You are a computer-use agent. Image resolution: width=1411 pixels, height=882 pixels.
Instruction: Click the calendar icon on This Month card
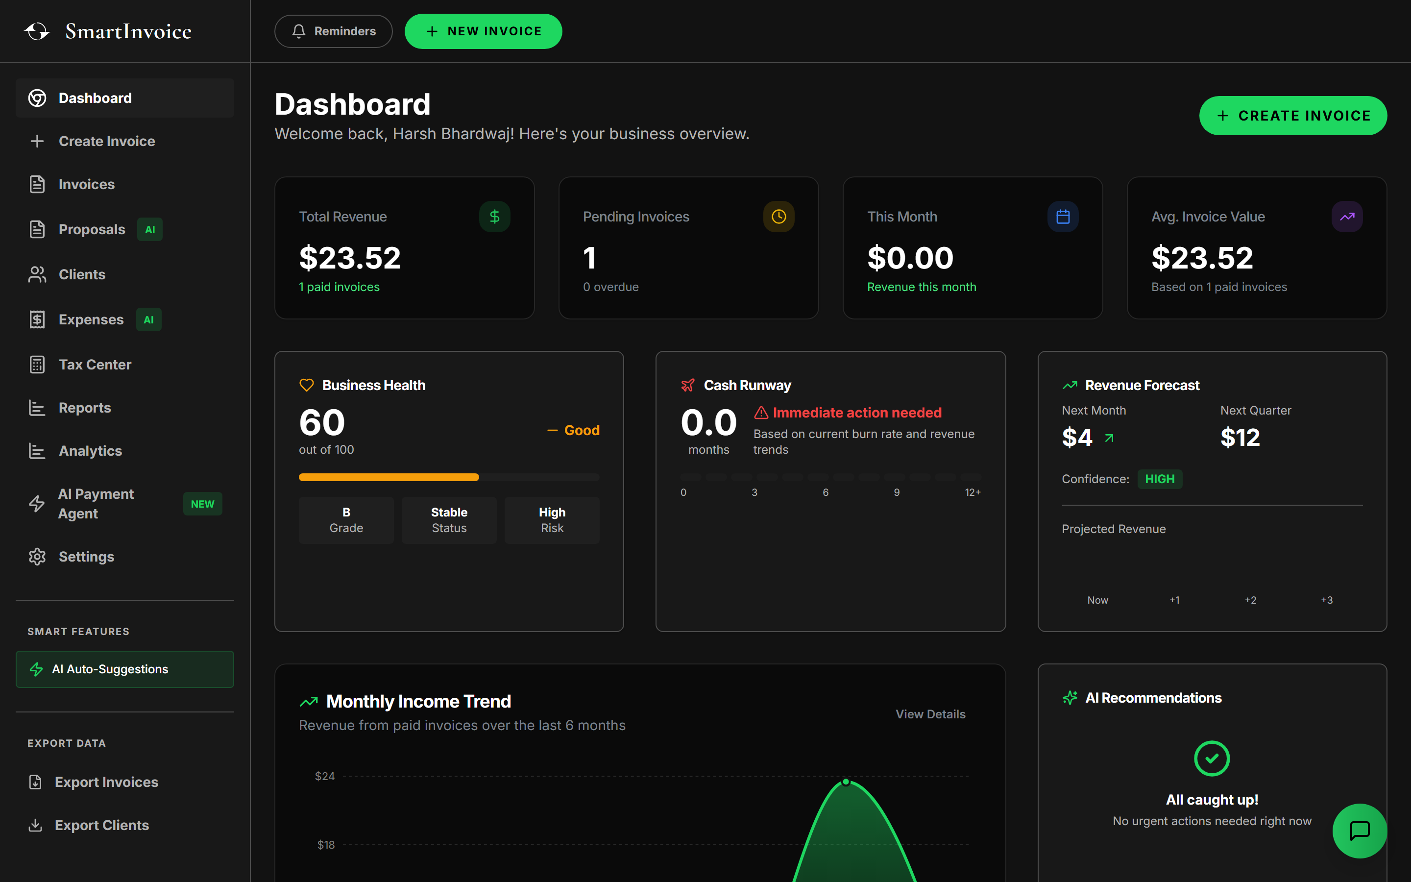click(1063, 217)
